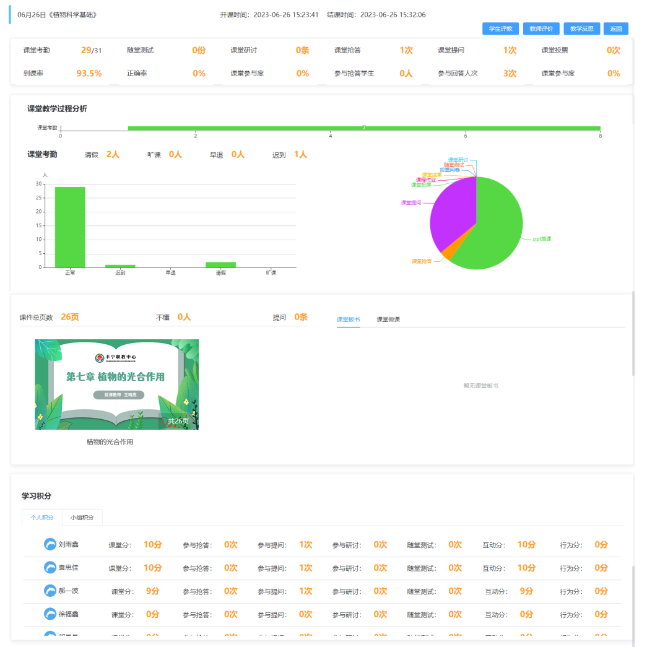Viewport: 647px width, 647px height.
Task: Switch to the 课堂微课 tab
Action: [388, 319]
